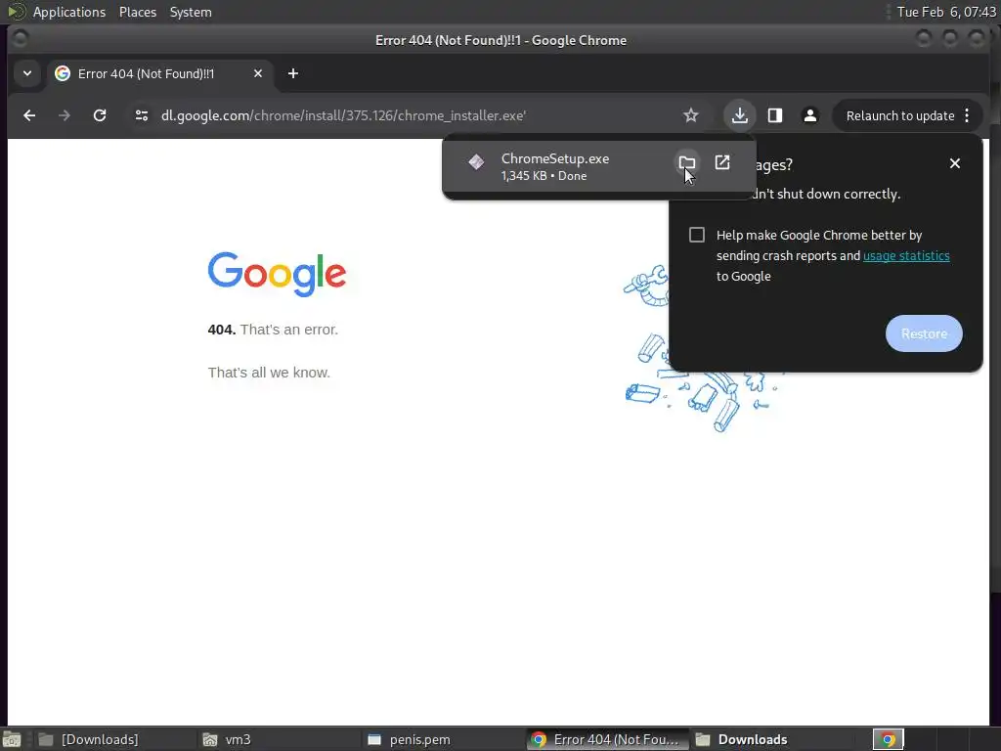1001x751 pixels.
Task: Open the side panel
Action: [775, 115]
